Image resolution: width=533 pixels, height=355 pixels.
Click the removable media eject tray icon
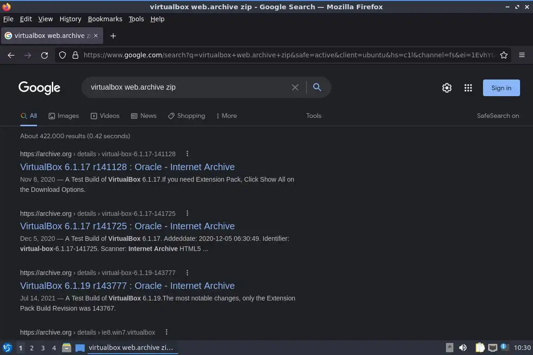[x=449, y=348]
